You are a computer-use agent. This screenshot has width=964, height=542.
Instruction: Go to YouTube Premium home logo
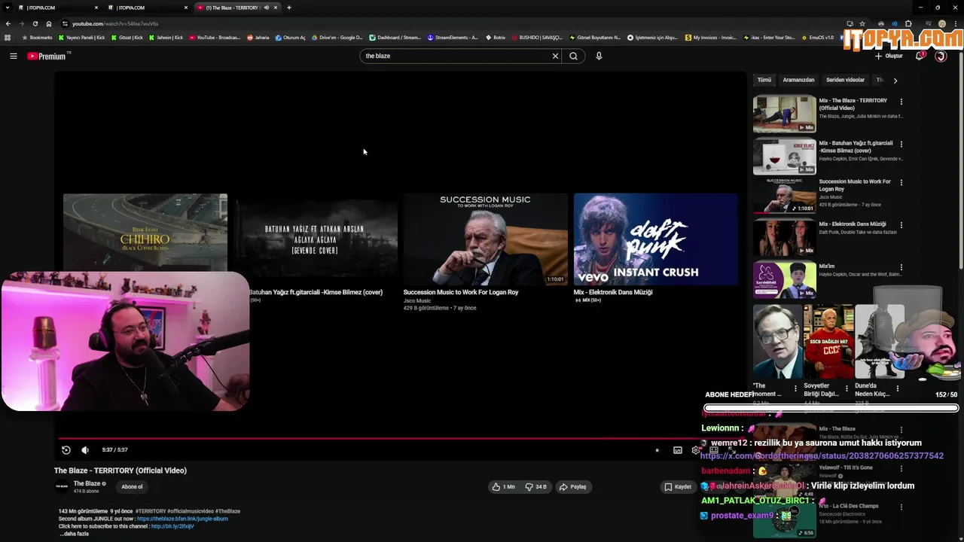pos(48,56)
